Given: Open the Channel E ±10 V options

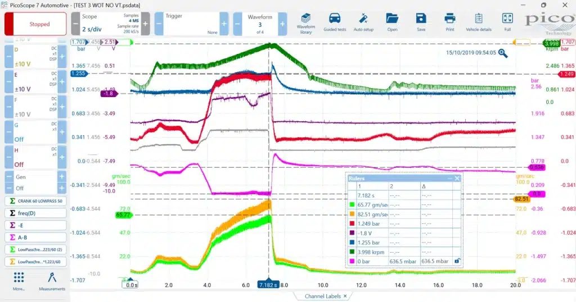Looking at the screenshot, I should click(x=35, y=81).
